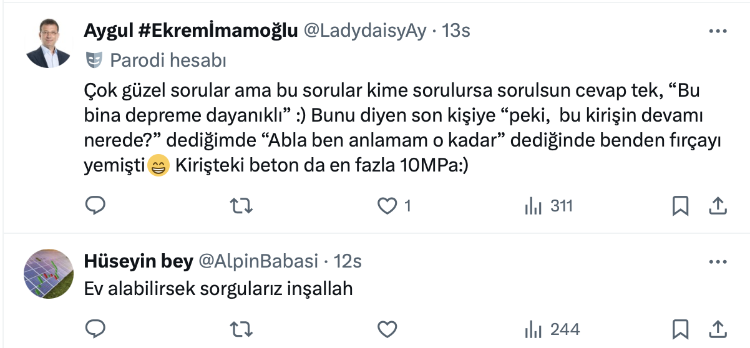This screenshot has height=348, width=750.
Task: Bookmark Hüseyin bey's tweet
Action: (x=680, y=329)
